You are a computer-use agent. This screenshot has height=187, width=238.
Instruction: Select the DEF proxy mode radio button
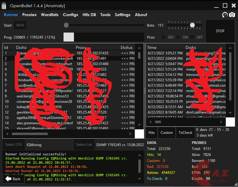tap(163, 37)
